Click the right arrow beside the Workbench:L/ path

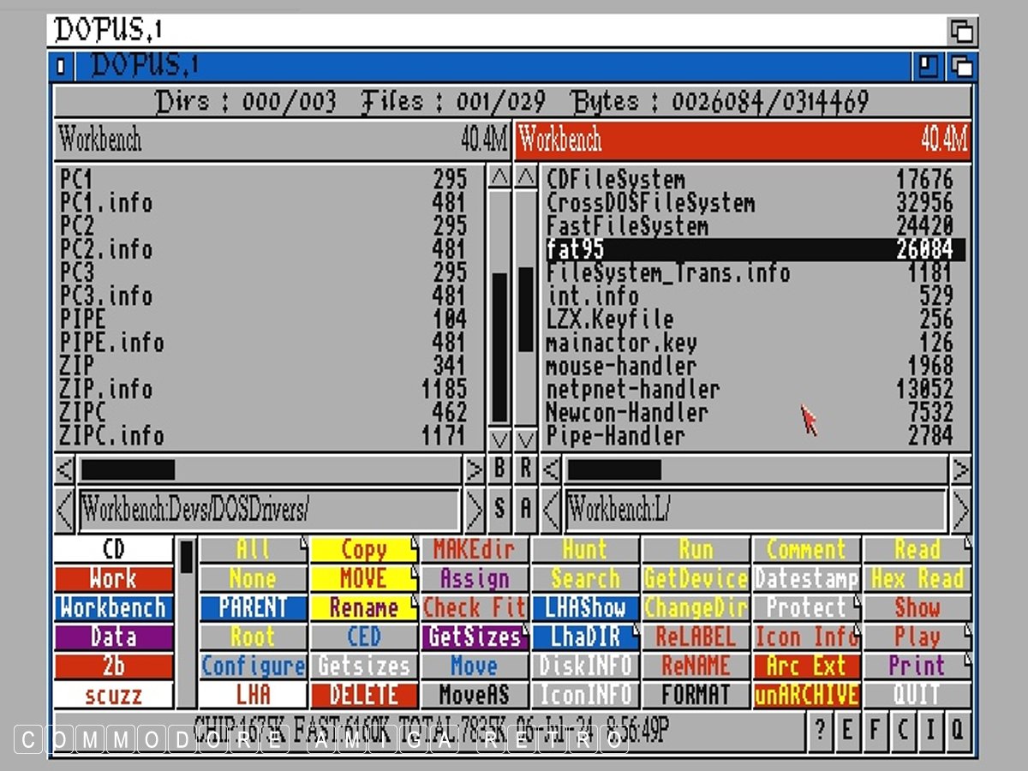click(961, 511)
